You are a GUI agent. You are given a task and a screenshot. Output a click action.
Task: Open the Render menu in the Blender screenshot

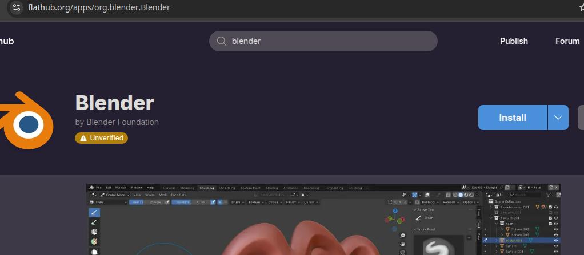pyautogui.click(x=121, y=188)
